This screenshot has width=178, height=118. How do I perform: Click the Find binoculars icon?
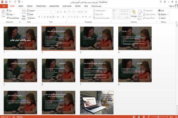(x=159, y=11)
